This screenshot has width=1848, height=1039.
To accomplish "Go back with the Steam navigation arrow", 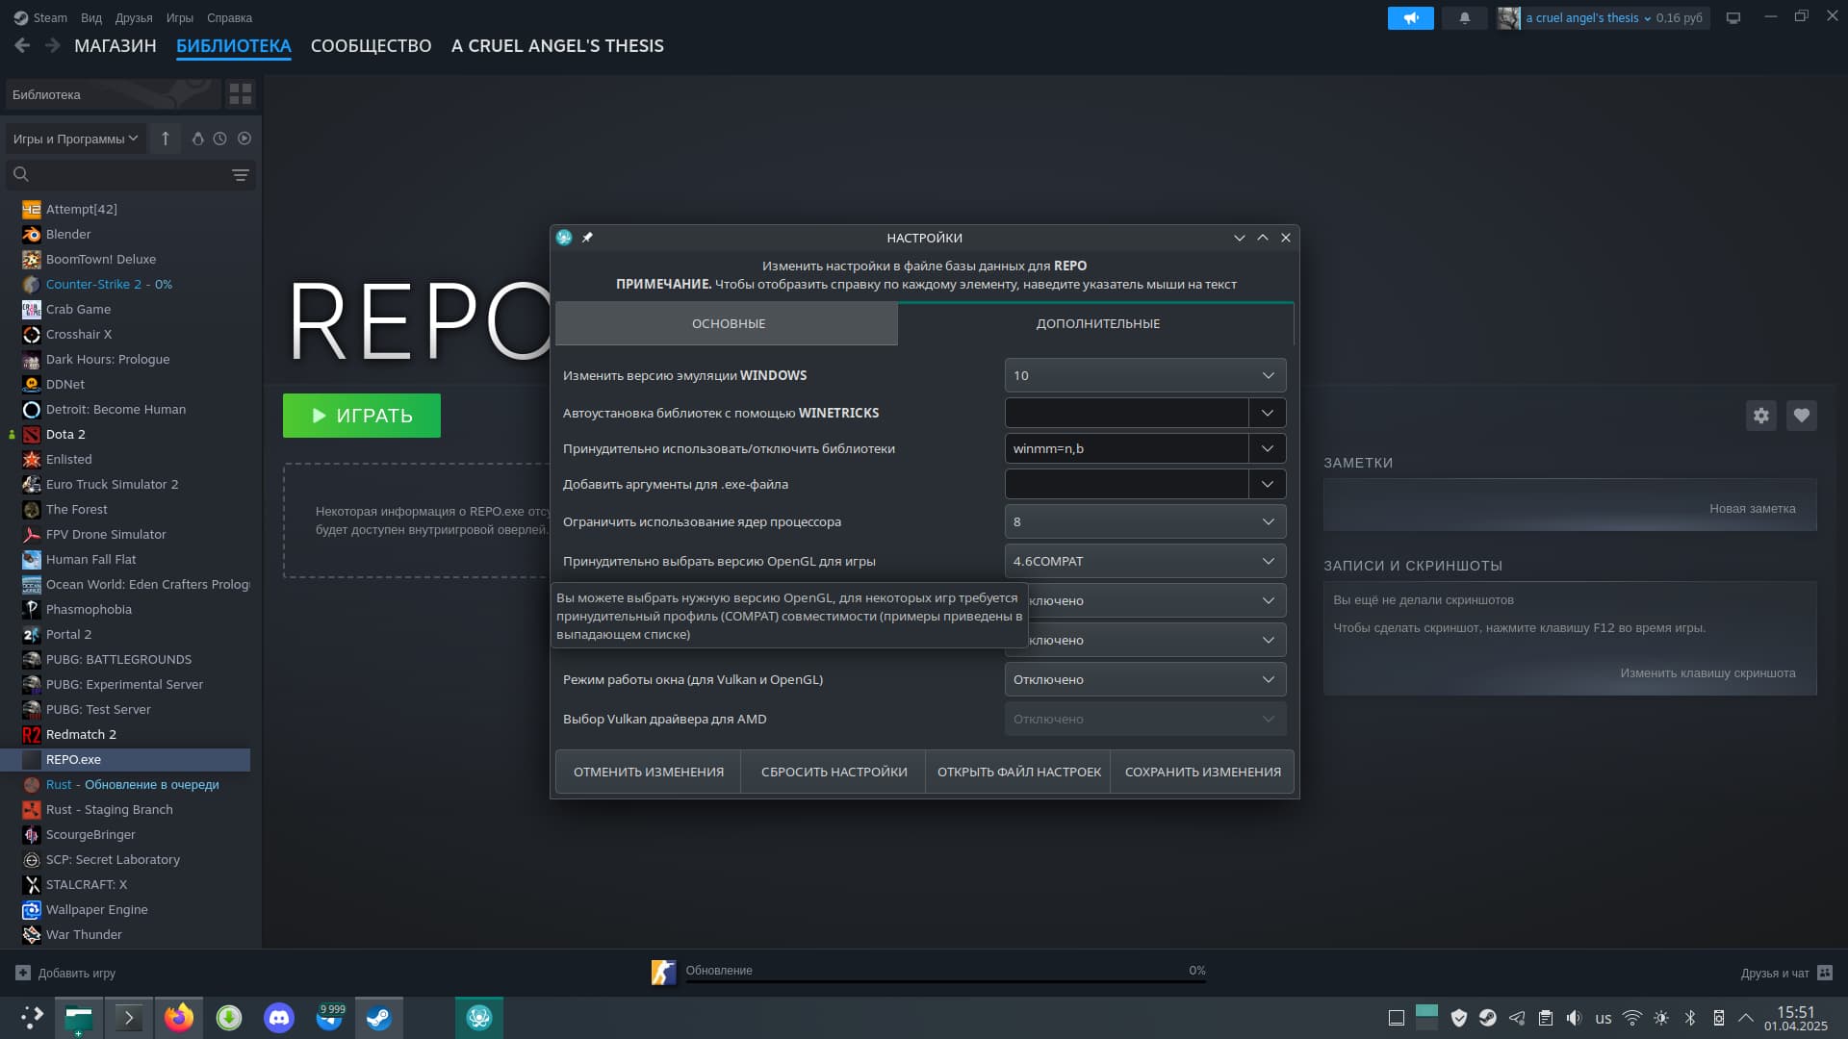I will 23,45.
